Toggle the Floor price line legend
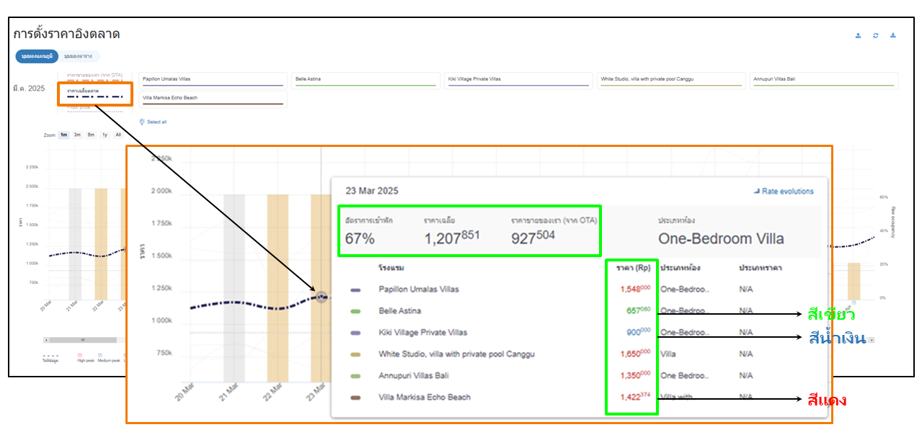 94,108
